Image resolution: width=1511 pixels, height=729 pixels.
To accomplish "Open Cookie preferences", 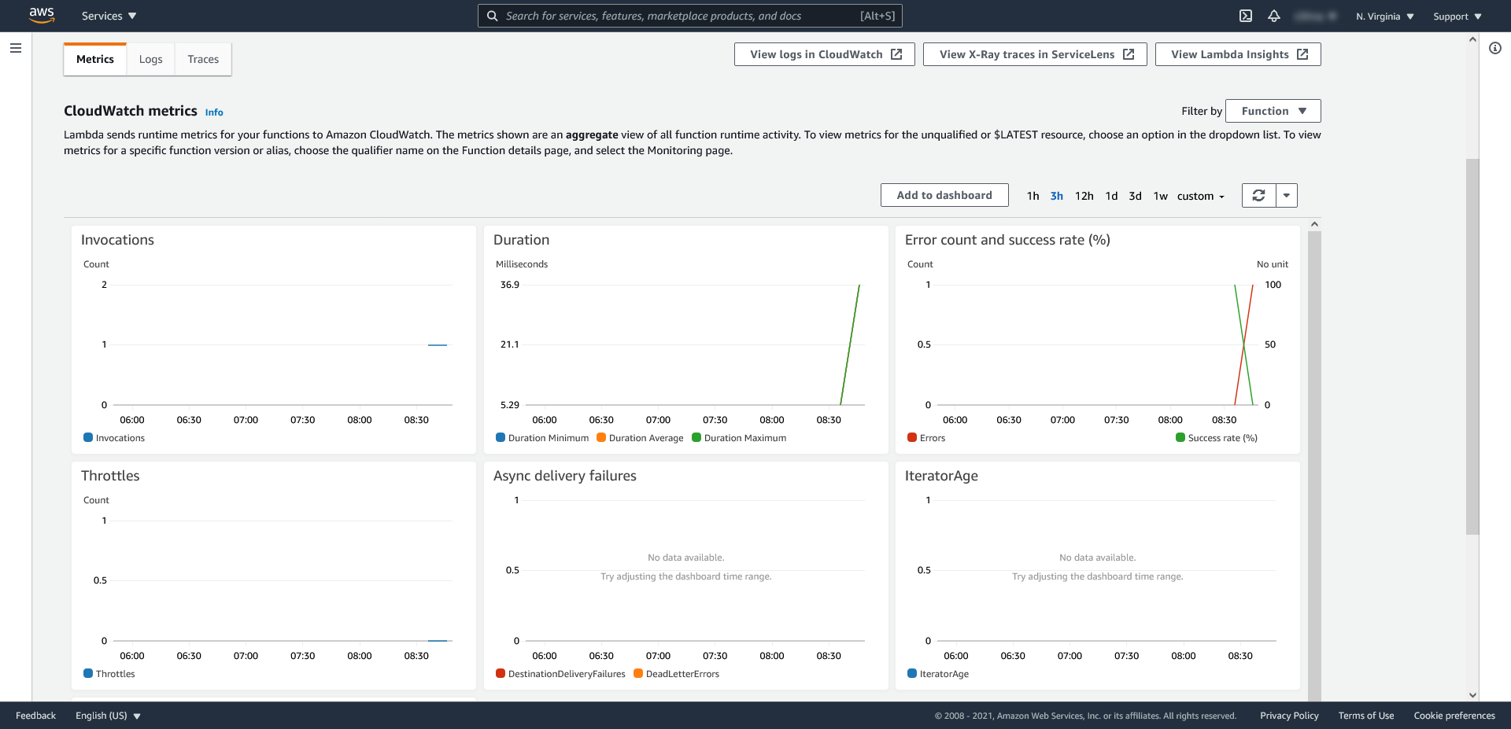I will tap(1454, 716).
